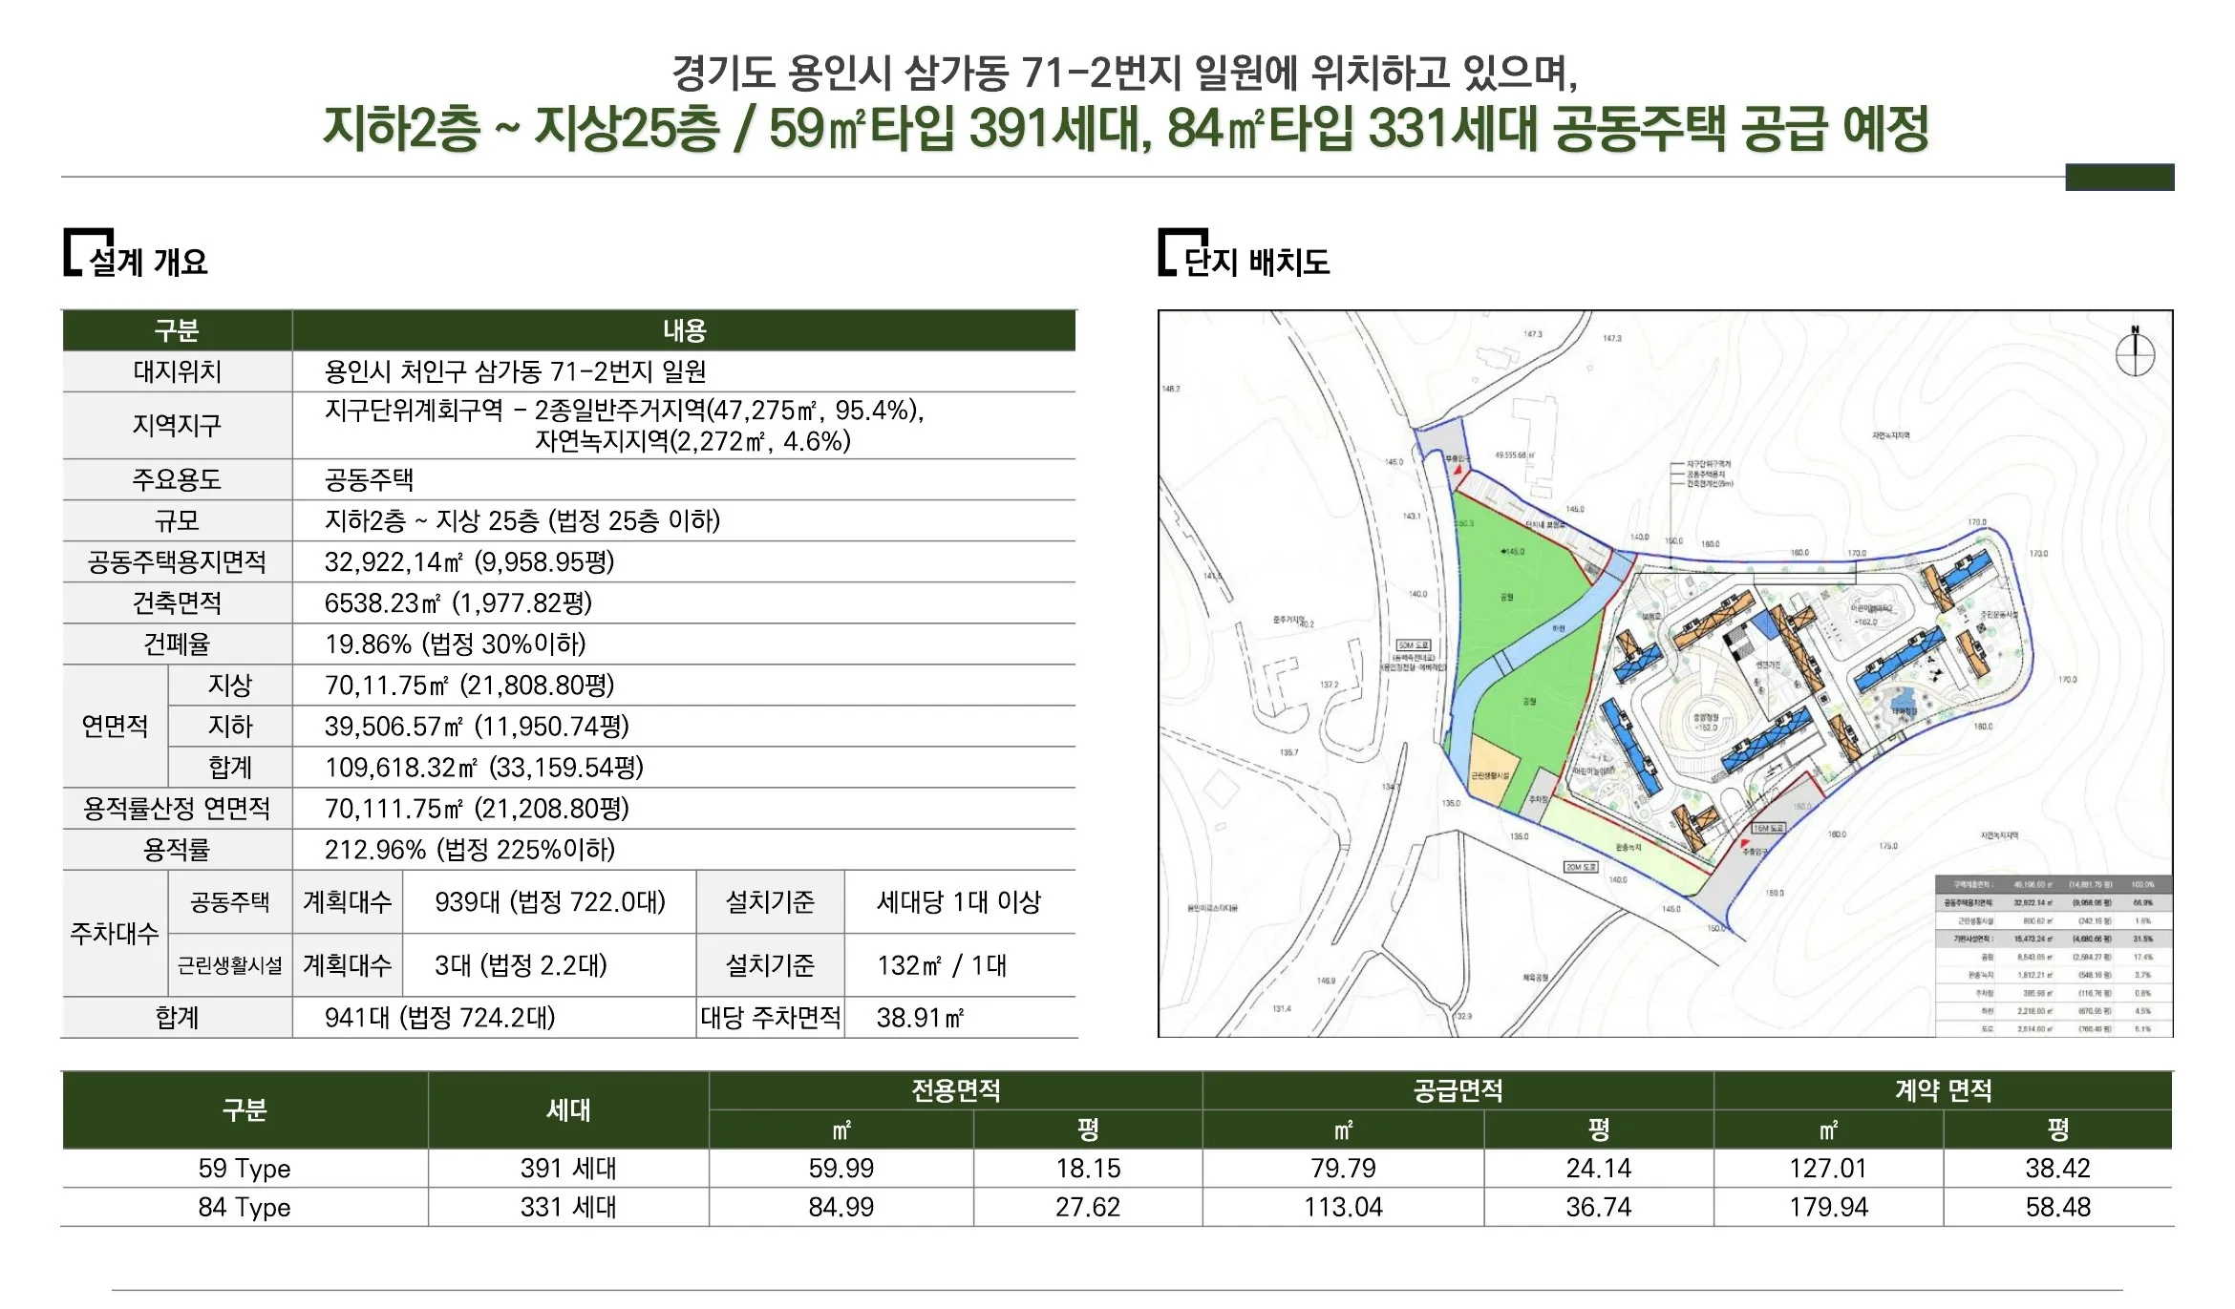Click the value 32,922,14㎡ (9,958.95평)
Image resolution: width=2235 pixels, height=1309 pixels.
[469, 561]
